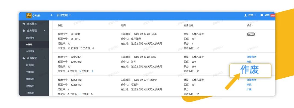Click 批量激活 for card 52077001

(x=252, y=57)
